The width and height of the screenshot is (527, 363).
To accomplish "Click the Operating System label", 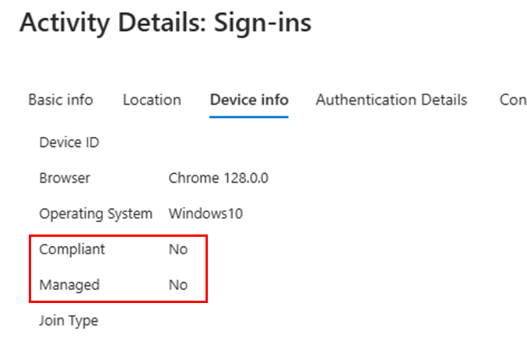I will (x=96, y=213).
